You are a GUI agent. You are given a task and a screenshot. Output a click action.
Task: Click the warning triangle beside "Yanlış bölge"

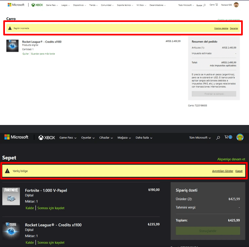8,171
